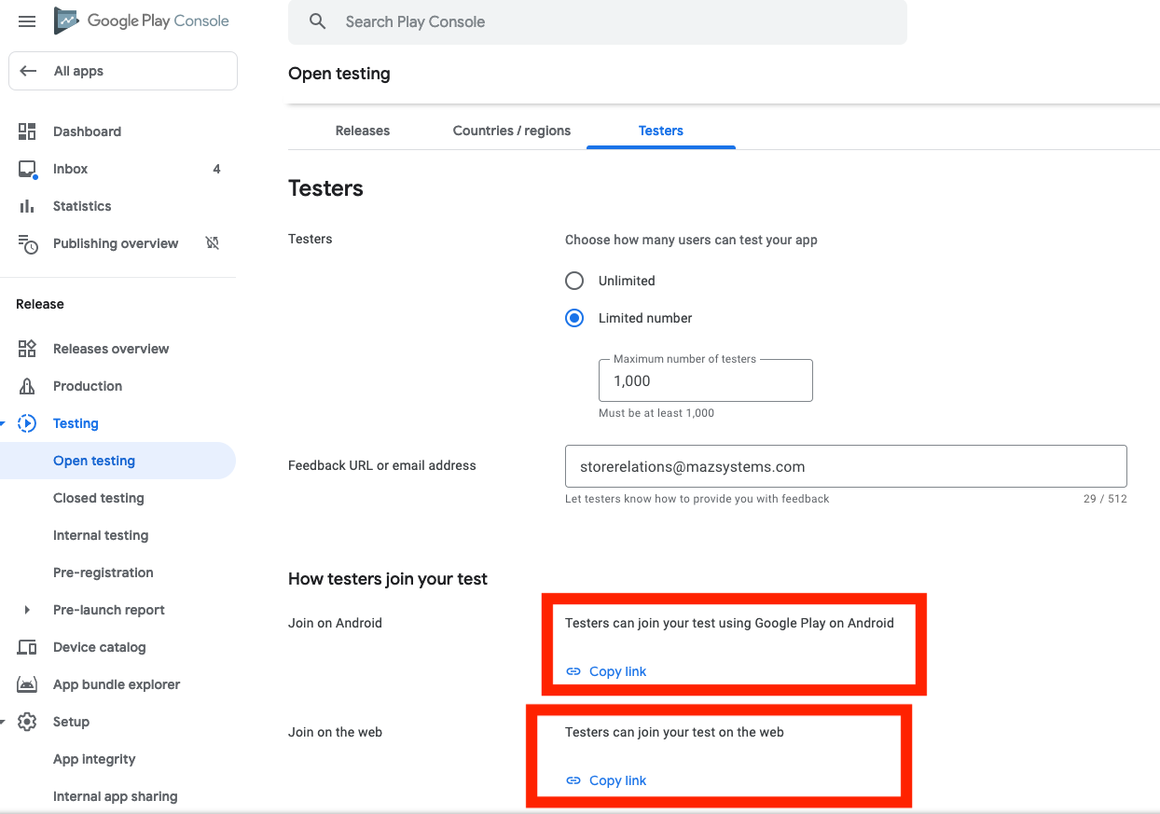Viewport: 1160px width, 814px height.
Task: Click the Dashboard grid icon
Action: [x=27, y=131]
